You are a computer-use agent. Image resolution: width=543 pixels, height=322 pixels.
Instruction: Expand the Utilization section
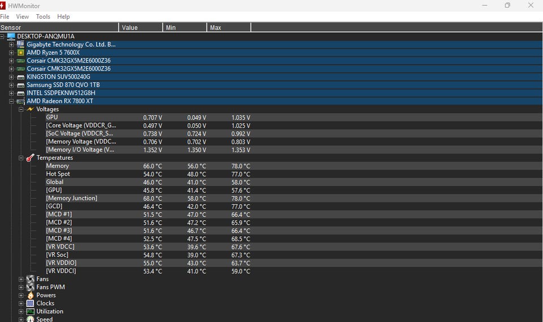point(21,312)
